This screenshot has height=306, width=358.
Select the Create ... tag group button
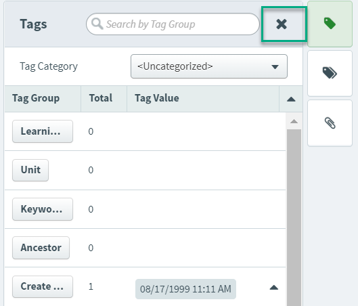(43, 286)
